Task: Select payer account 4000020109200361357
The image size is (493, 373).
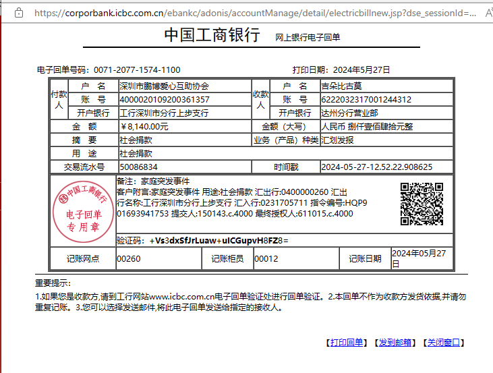Action: click(165, 100)
